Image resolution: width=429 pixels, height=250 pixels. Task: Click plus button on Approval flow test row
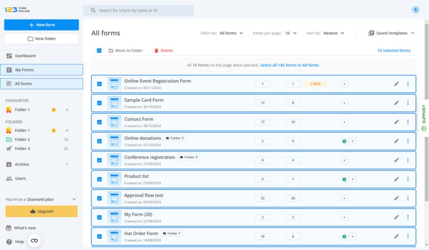click(x=344, y=198)
